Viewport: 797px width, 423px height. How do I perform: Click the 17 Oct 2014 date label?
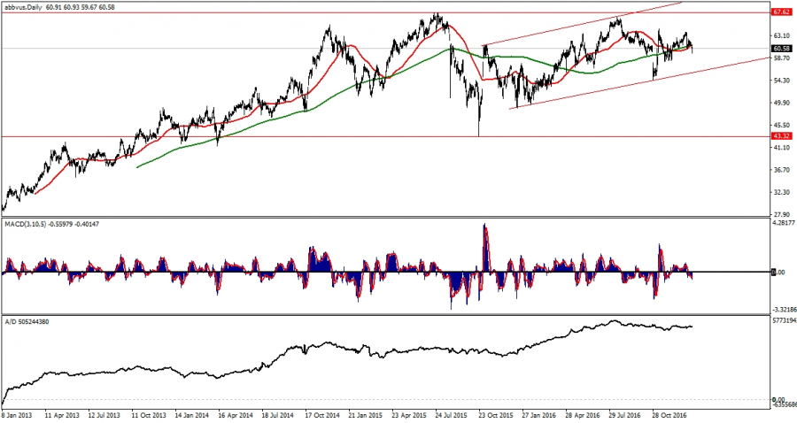tap(324, 413)
